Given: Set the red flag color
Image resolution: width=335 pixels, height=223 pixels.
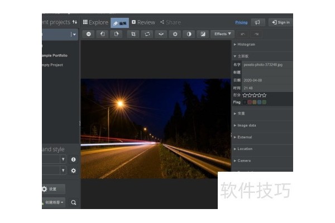Looking at the screenshot, I should click(x=250, y=102).
